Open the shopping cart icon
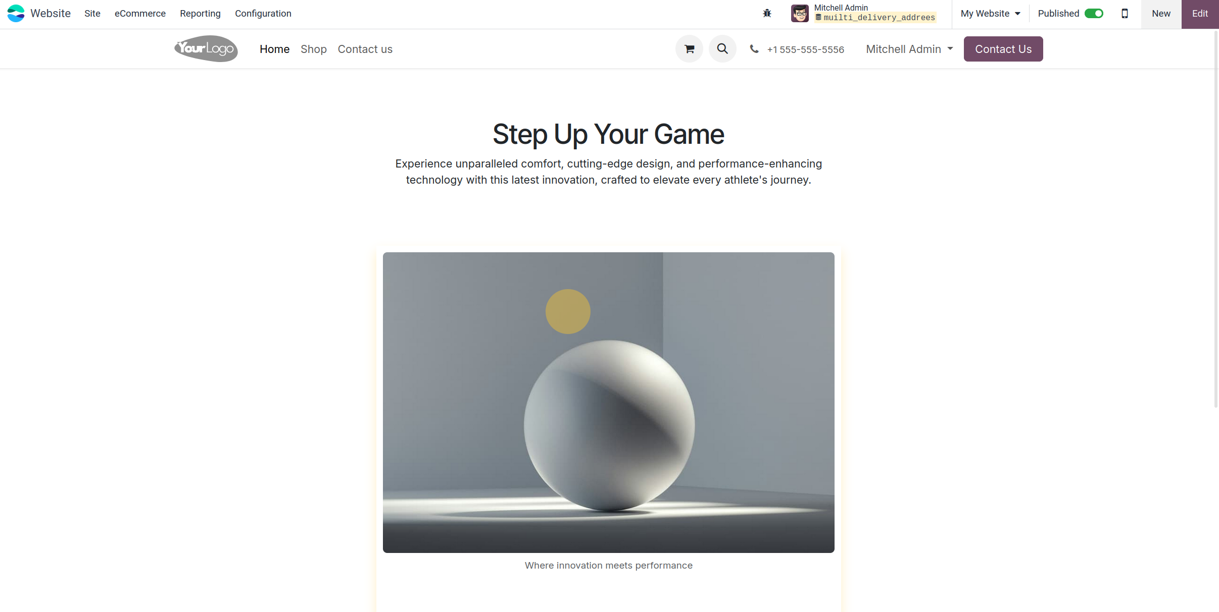Screen dimensions: 1219x612 (689, 49)
